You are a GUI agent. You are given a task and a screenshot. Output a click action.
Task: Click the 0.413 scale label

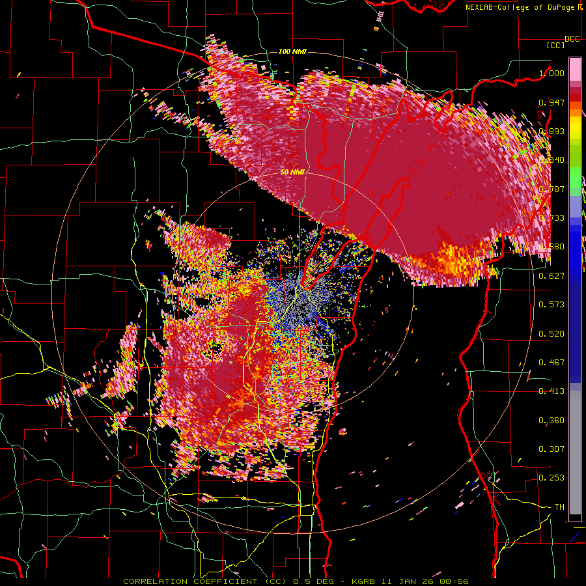pyautogui.click(x=551, y=391)
